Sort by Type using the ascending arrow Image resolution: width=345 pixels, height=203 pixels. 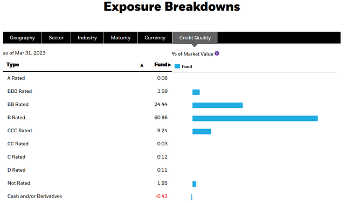(142, 65)
